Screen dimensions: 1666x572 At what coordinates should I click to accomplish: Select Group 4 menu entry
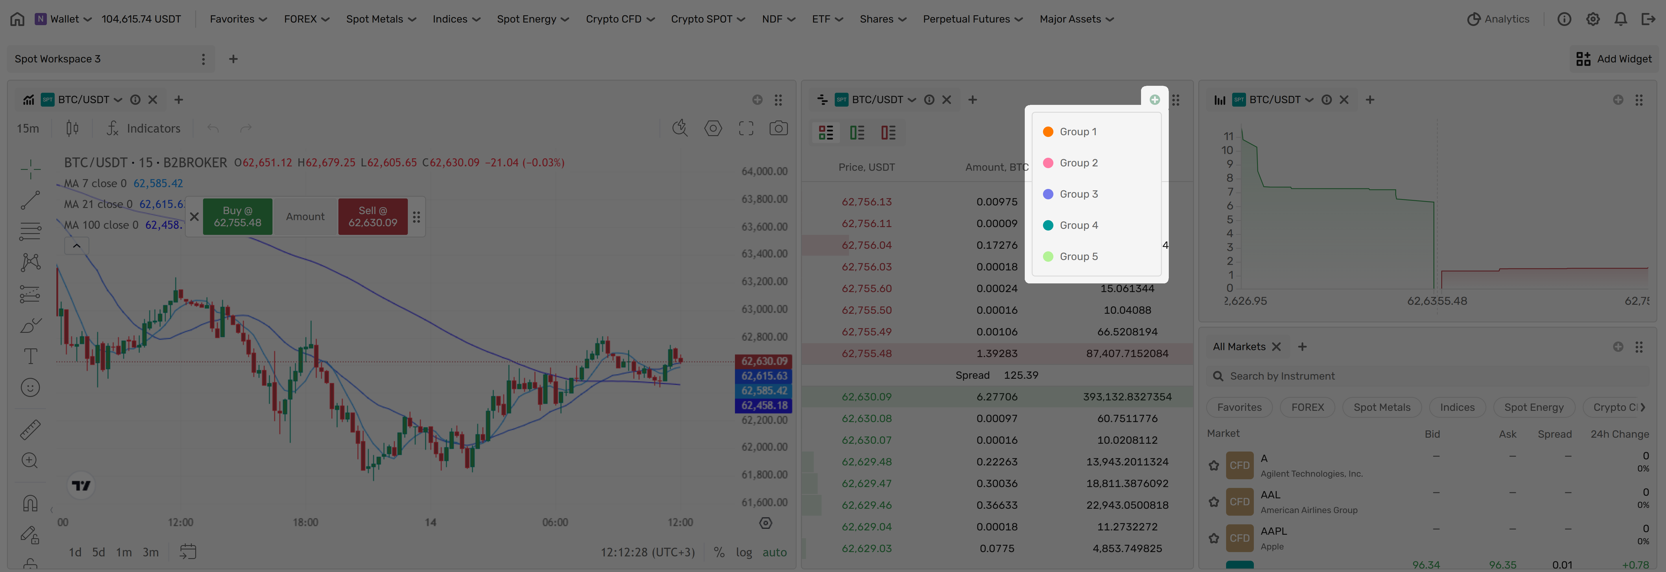(1096, 225)
